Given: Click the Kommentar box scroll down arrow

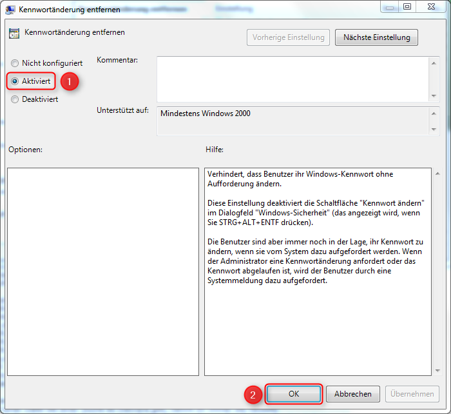Looking at the screenshot, I should point(434,96).
